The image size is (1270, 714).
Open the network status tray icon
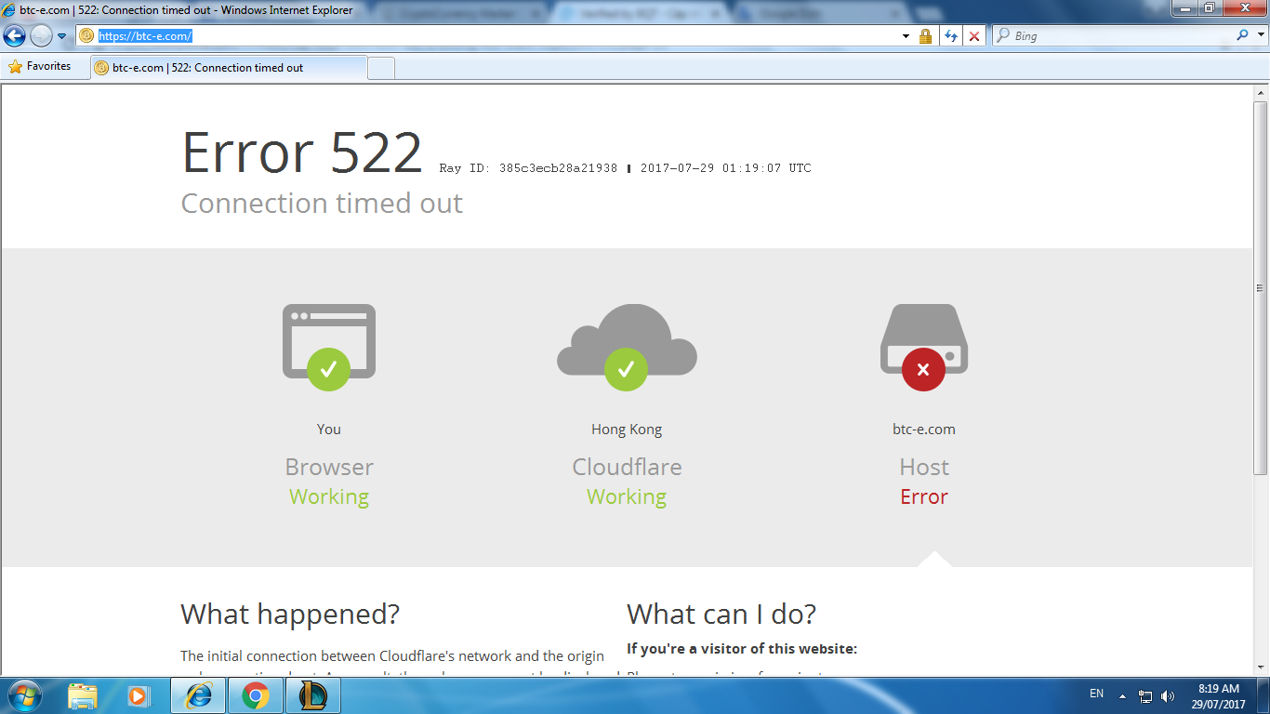(1145, 696)
